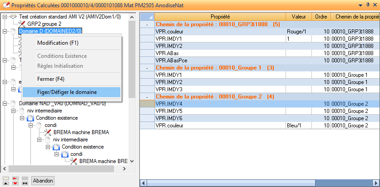The image size is (380, 187).
Task: Collapse the 00010_GRP3 1888 property group
Action: click(147, 24)
